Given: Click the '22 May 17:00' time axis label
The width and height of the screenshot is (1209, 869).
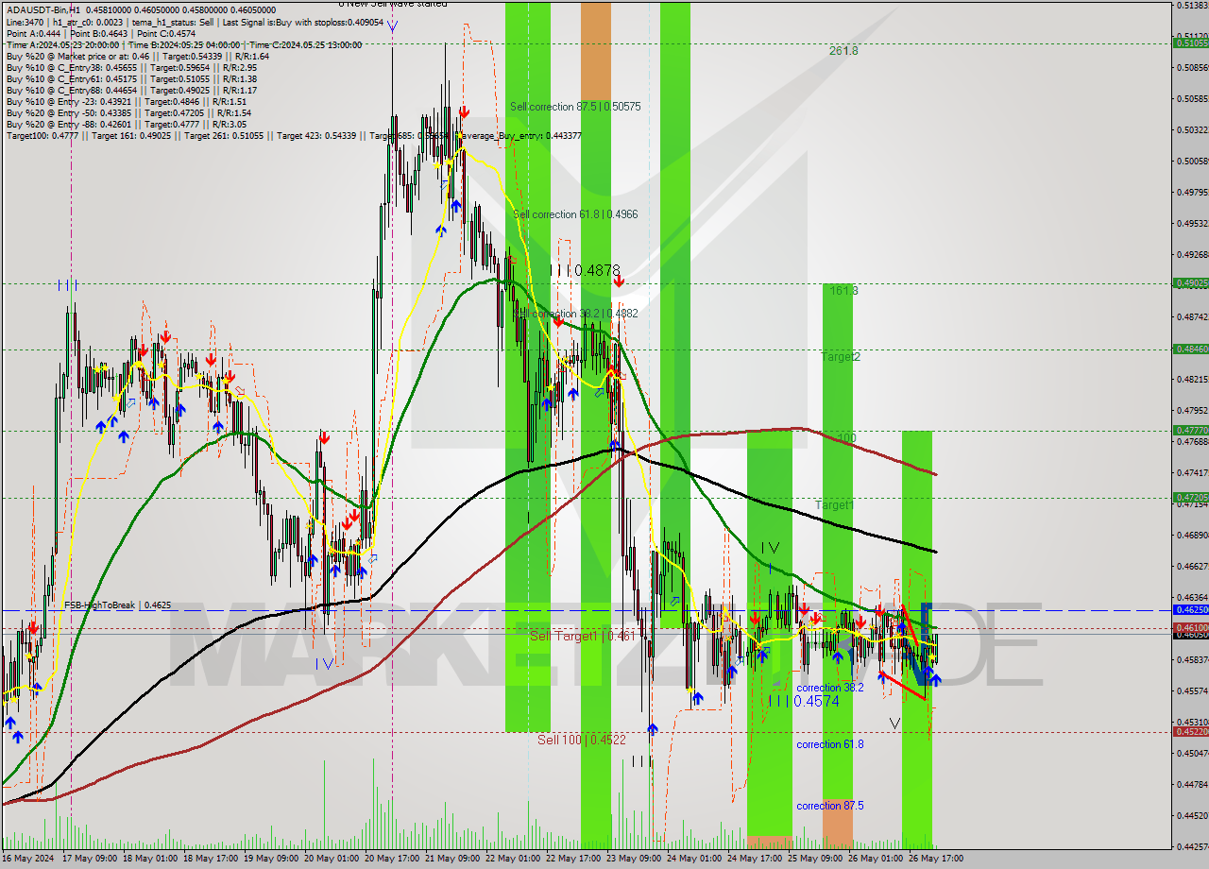Looking at the screenshot, I should coord(572,859).
